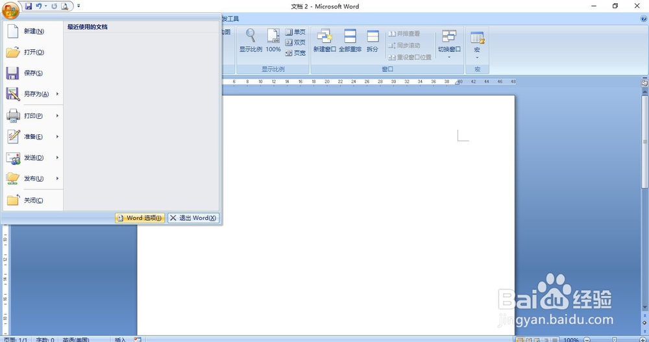Expand the 另存为 submenu arrow
This screenshot has height=342, width=649.
click(x=58, y=94)
